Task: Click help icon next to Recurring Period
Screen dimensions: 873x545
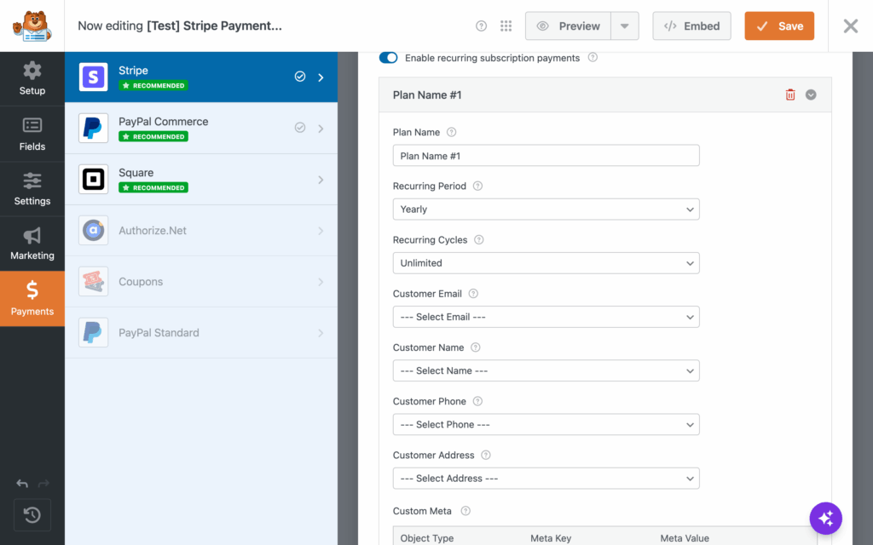Action: 477,186
